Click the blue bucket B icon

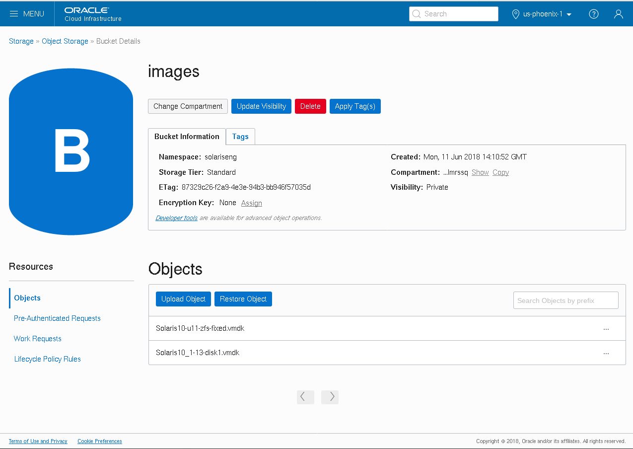click(71, 151)
